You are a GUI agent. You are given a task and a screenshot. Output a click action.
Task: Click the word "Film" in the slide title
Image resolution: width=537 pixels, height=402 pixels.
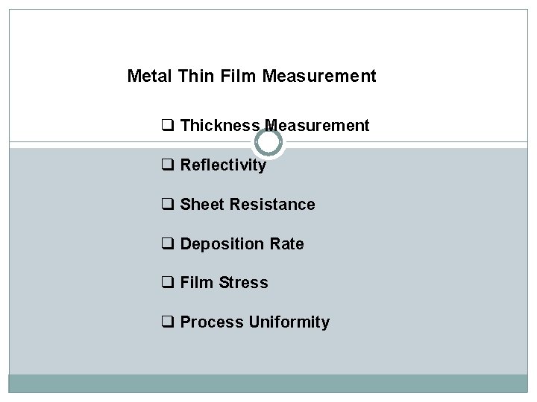pyautogui.click(x=239, y=76)
